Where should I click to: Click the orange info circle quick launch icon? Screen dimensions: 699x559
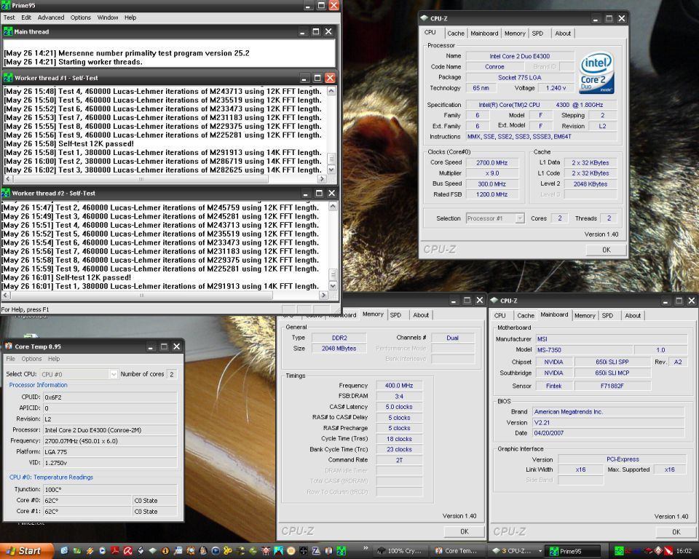(165, 550)
